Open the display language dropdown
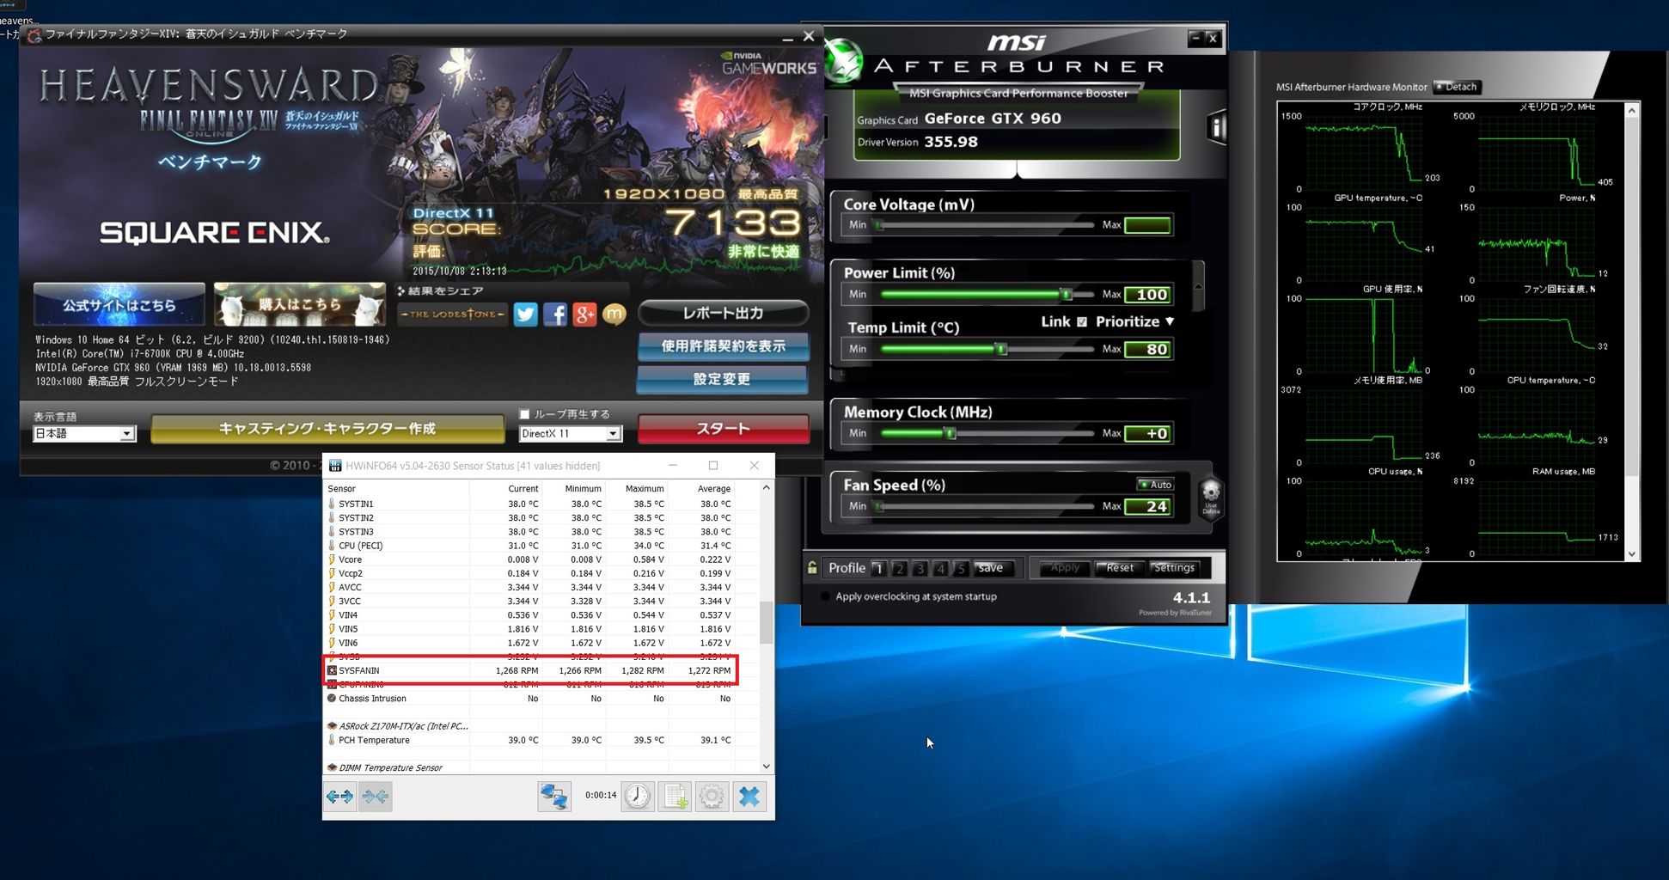 (127, 434)
